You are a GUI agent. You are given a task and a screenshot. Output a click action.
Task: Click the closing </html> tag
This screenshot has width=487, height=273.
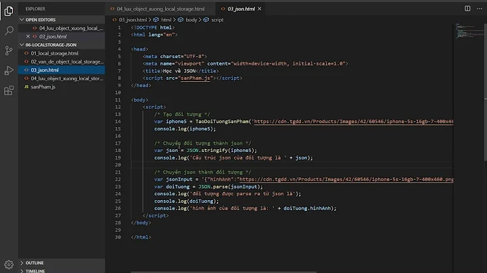click(x=141, y=237)
